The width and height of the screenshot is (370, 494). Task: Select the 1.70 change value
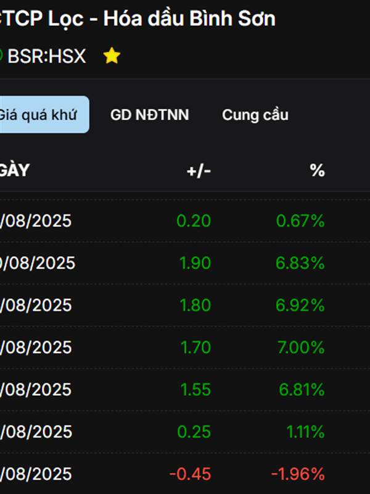195,348
